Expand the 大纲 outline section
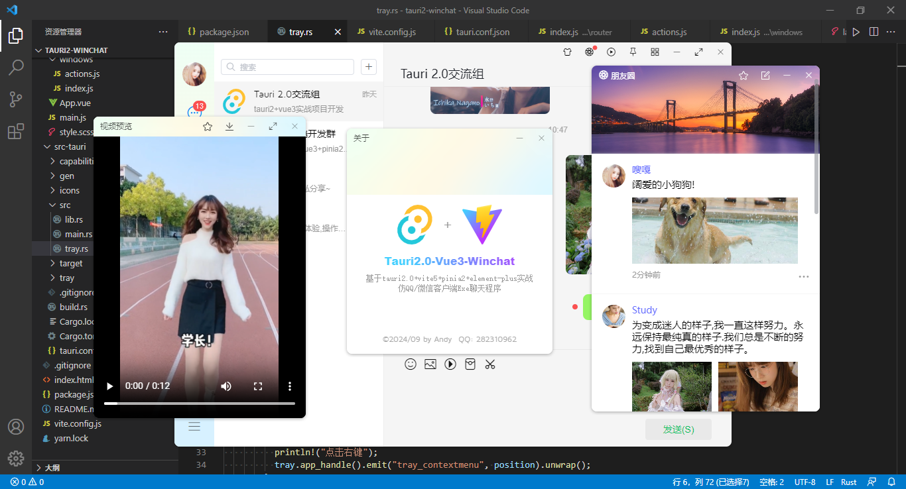This screenshot has width=906, height=489. (x=52, y=467)
